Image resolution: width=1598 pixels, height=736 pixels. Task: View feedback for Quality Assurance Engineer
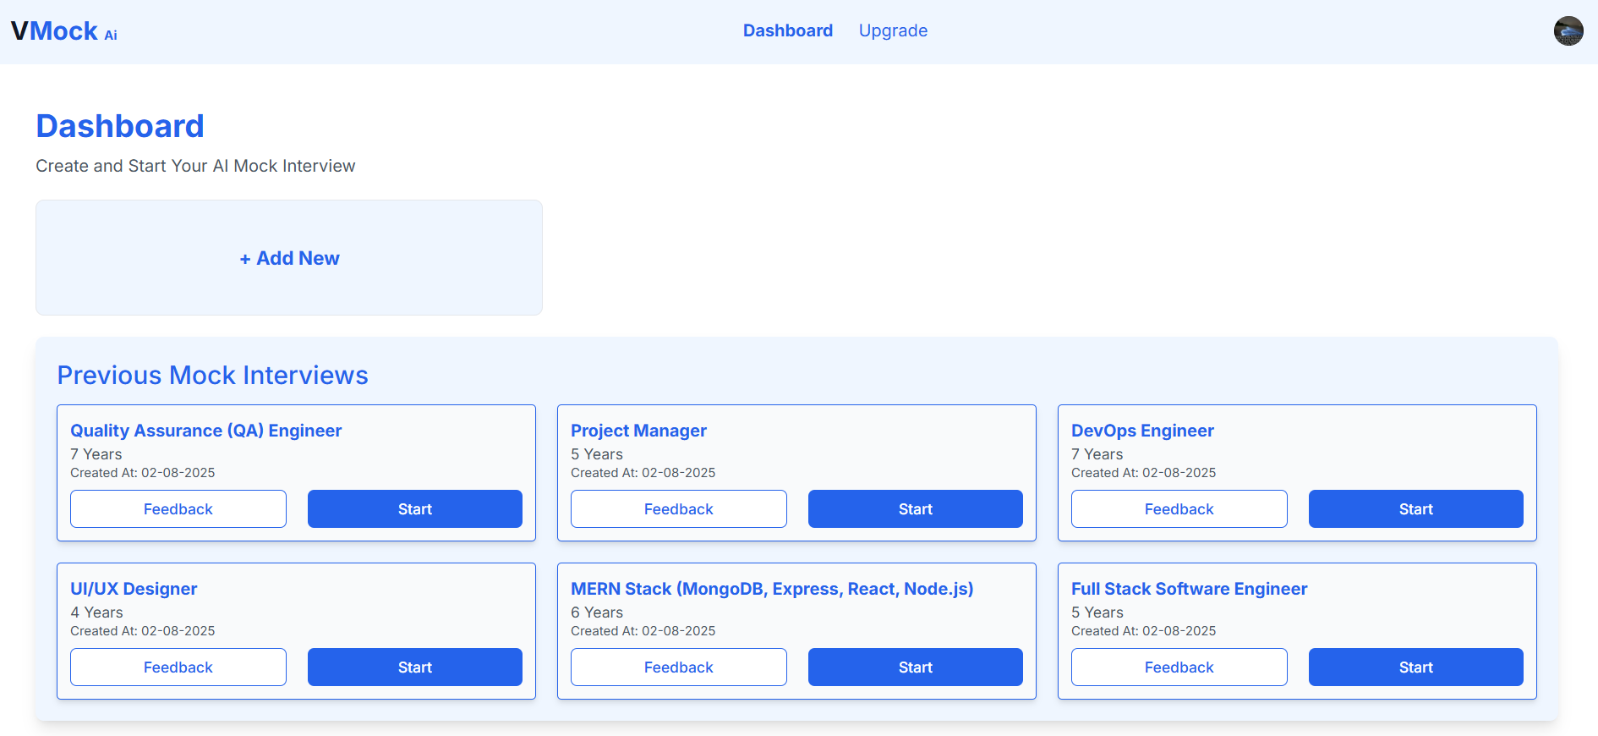click(178, 509)
